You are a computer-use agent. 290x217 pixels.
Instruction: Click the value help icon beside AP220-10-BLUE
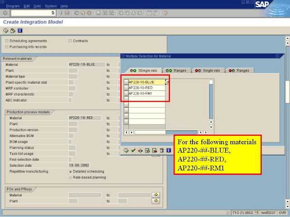pyautogui.click(x=167, y=82)
